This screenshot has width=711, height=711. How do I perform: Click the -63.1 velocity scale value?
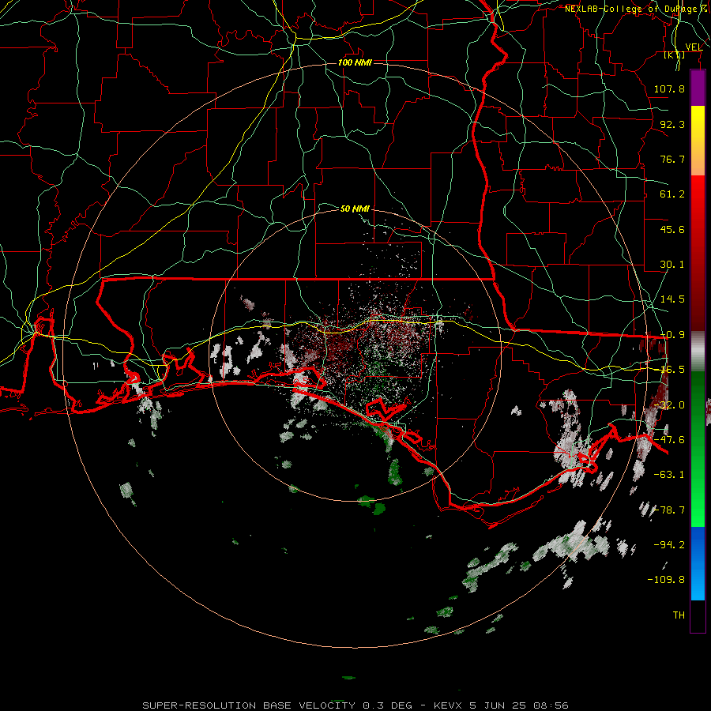click(x=669, y=475)
